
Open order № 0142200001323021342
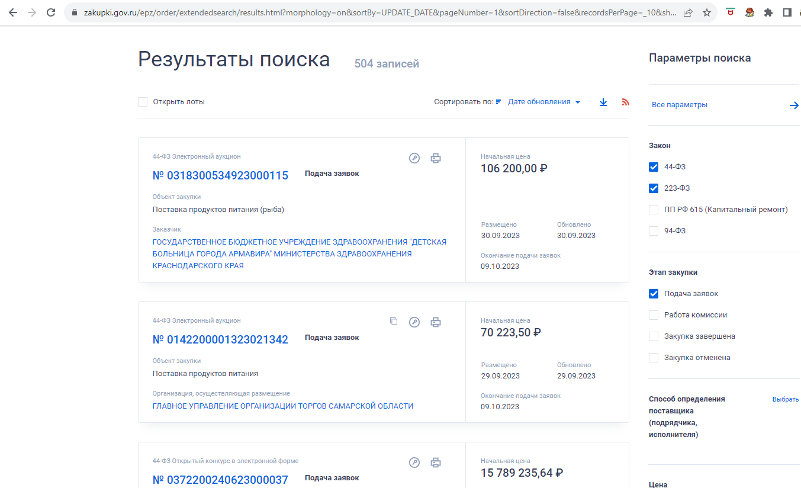(220, 339)
